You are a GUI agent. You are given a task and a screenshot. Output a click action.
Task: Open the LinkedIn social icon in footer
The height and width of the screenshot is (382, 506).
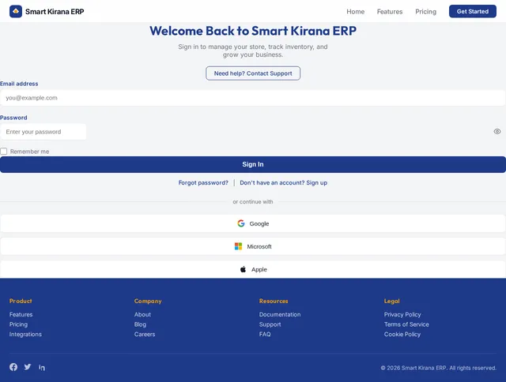42,367
